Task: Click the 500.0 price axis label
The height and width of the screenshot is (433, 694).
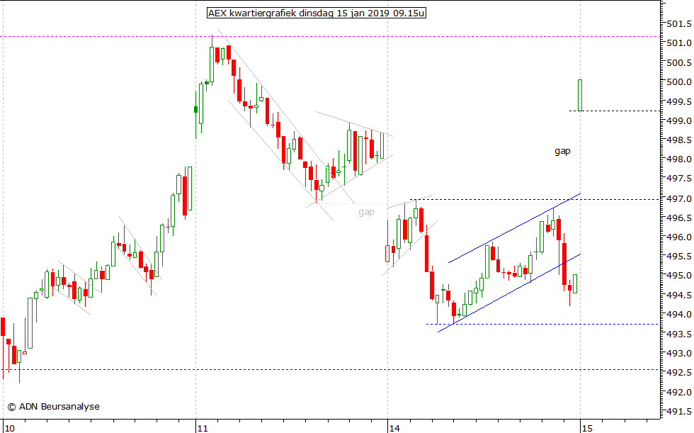Action: (x=679, y=82)
